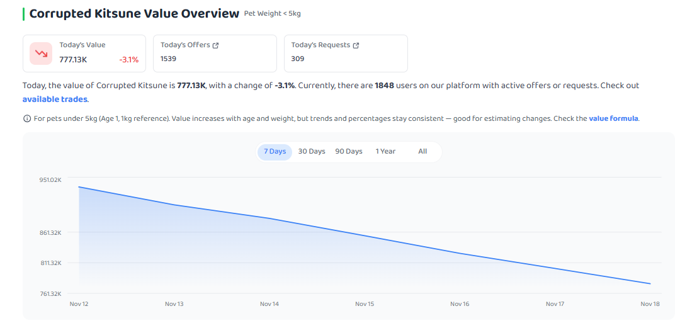
Task: Click the Corrupted Kitsune Value Overview heading
Action: click(x=134, y=14)
